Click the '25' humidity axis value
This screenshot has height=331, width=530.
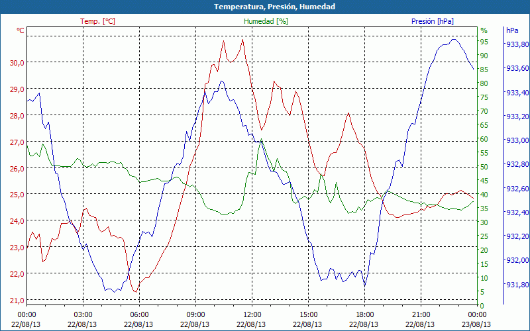click(484, 236)
